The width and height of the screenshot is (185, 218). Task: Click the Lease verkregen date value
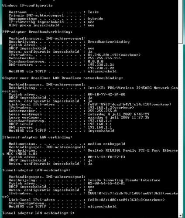point(119,114)
